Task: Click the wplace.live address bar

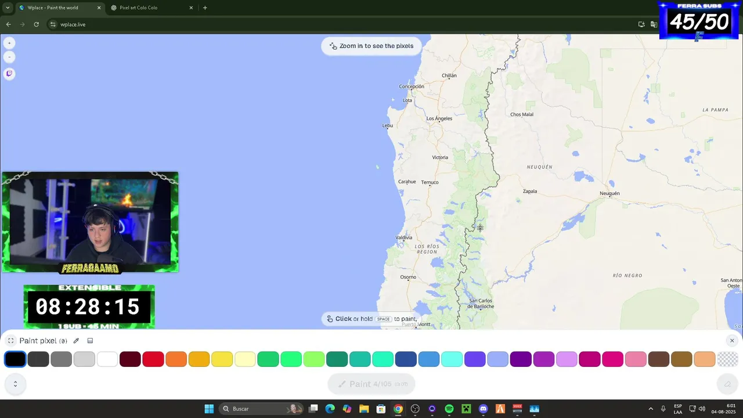Action: [342, 24]
